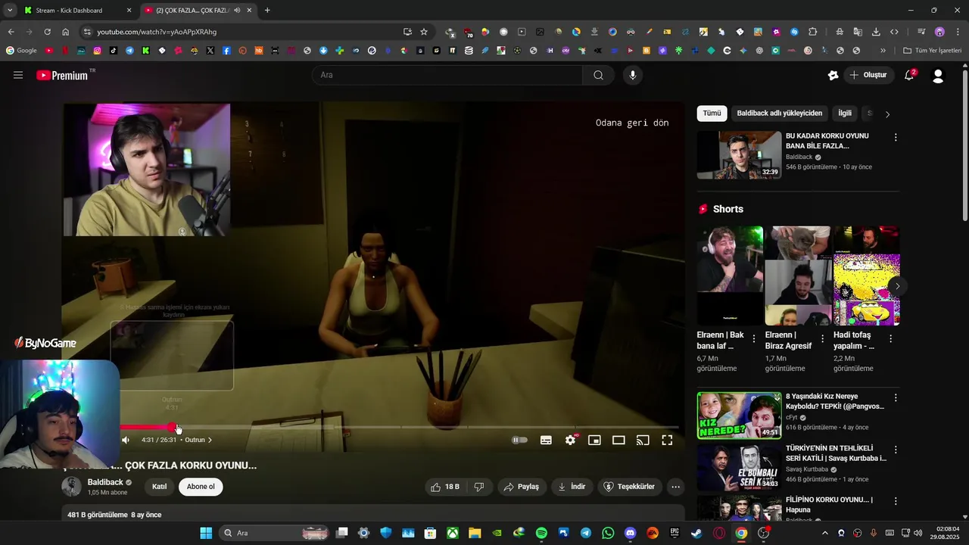Open options for 8 Yaşındaki Kız video
This screenshot has width=969, height=545.
tap(896, 398)
